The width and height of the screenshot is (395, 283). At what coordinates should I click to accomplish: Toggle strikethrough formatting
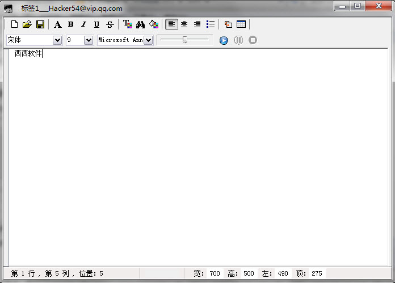click(x=110, y=24)
